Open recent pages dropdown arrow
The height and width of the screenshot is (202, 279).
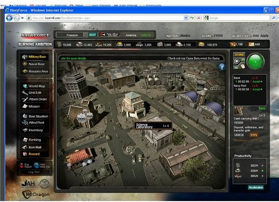[x=22, y=18]
